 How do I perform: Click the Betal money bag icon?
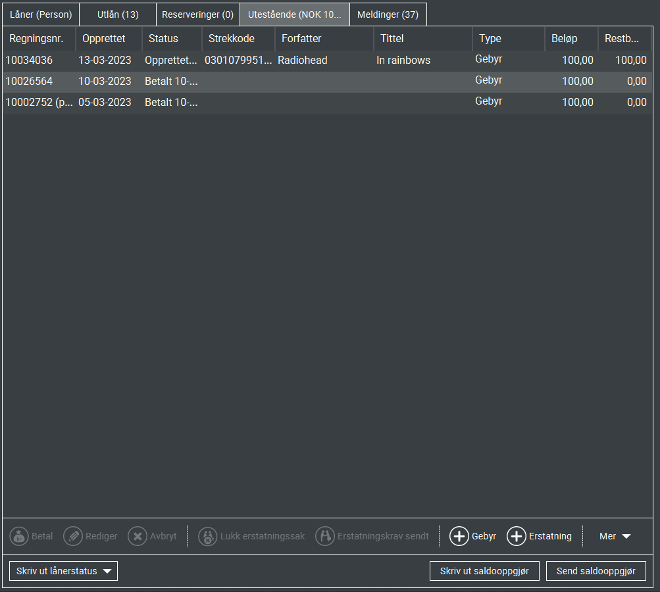19,537
